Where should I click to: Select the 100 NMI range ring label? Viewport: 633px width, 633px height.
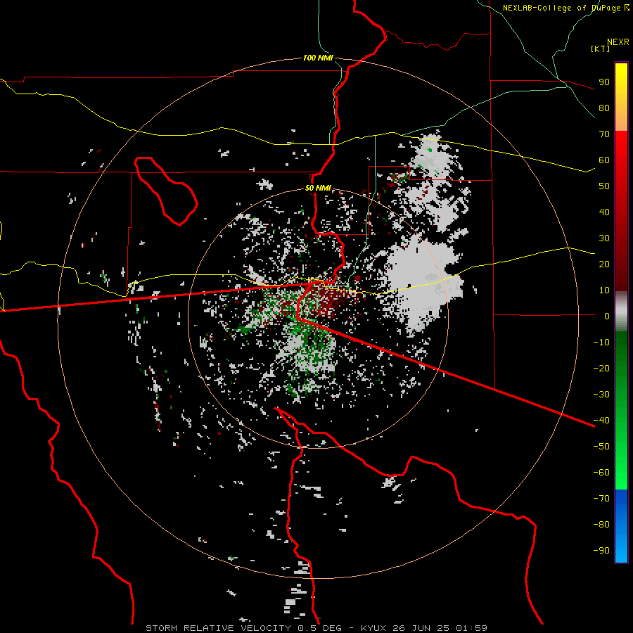(318, 58)
